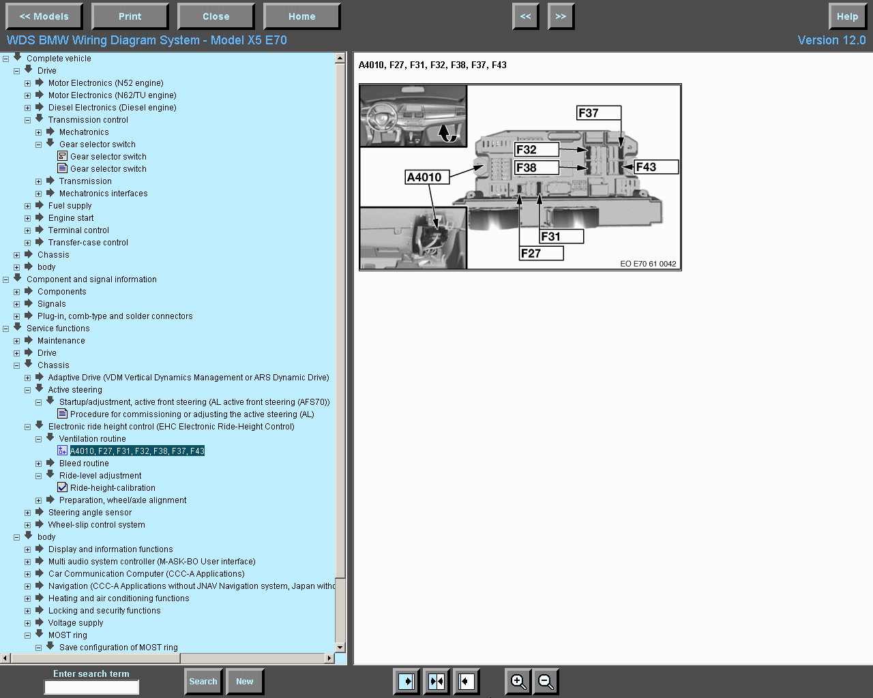This screenshot has width=873, height=698.
Task: Expand Diesel Electronics (Diesel engine) node
Action: pyautogui.click(x=28, y=108)
